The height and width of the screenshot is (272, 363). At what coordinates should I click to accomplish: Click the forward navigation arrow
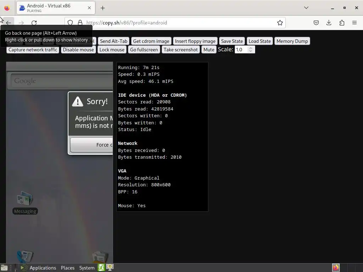(x=21, y=23)
